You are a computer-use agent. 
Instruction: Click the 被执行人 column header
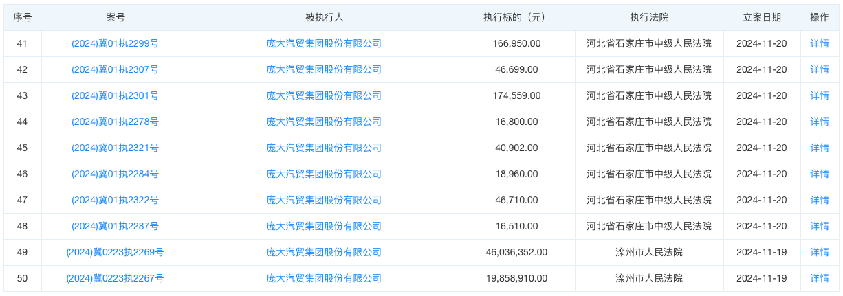pos(324,17)
